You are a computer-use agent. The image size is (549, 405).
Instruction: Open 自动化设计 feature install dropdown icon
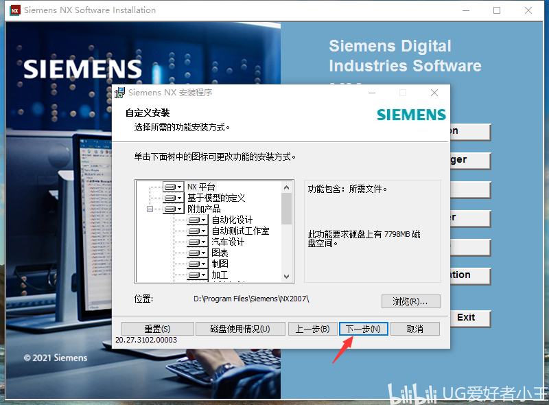click(x=198, y=220)
